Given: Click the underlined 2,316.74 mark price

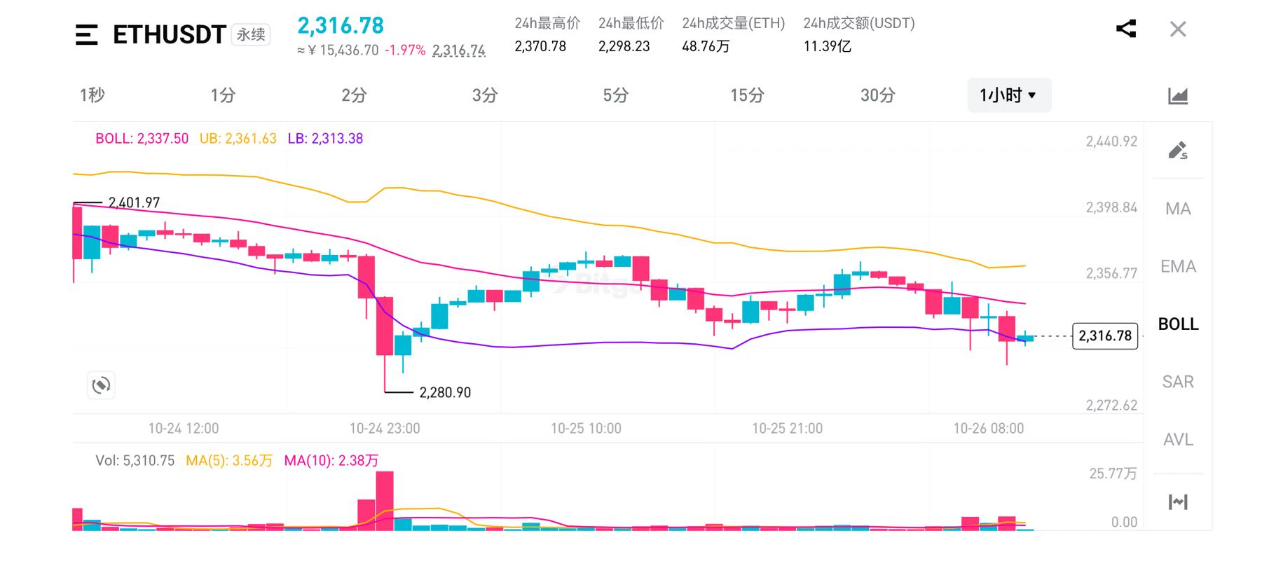Looking at the screenshot, I should (x=459, y=50).
